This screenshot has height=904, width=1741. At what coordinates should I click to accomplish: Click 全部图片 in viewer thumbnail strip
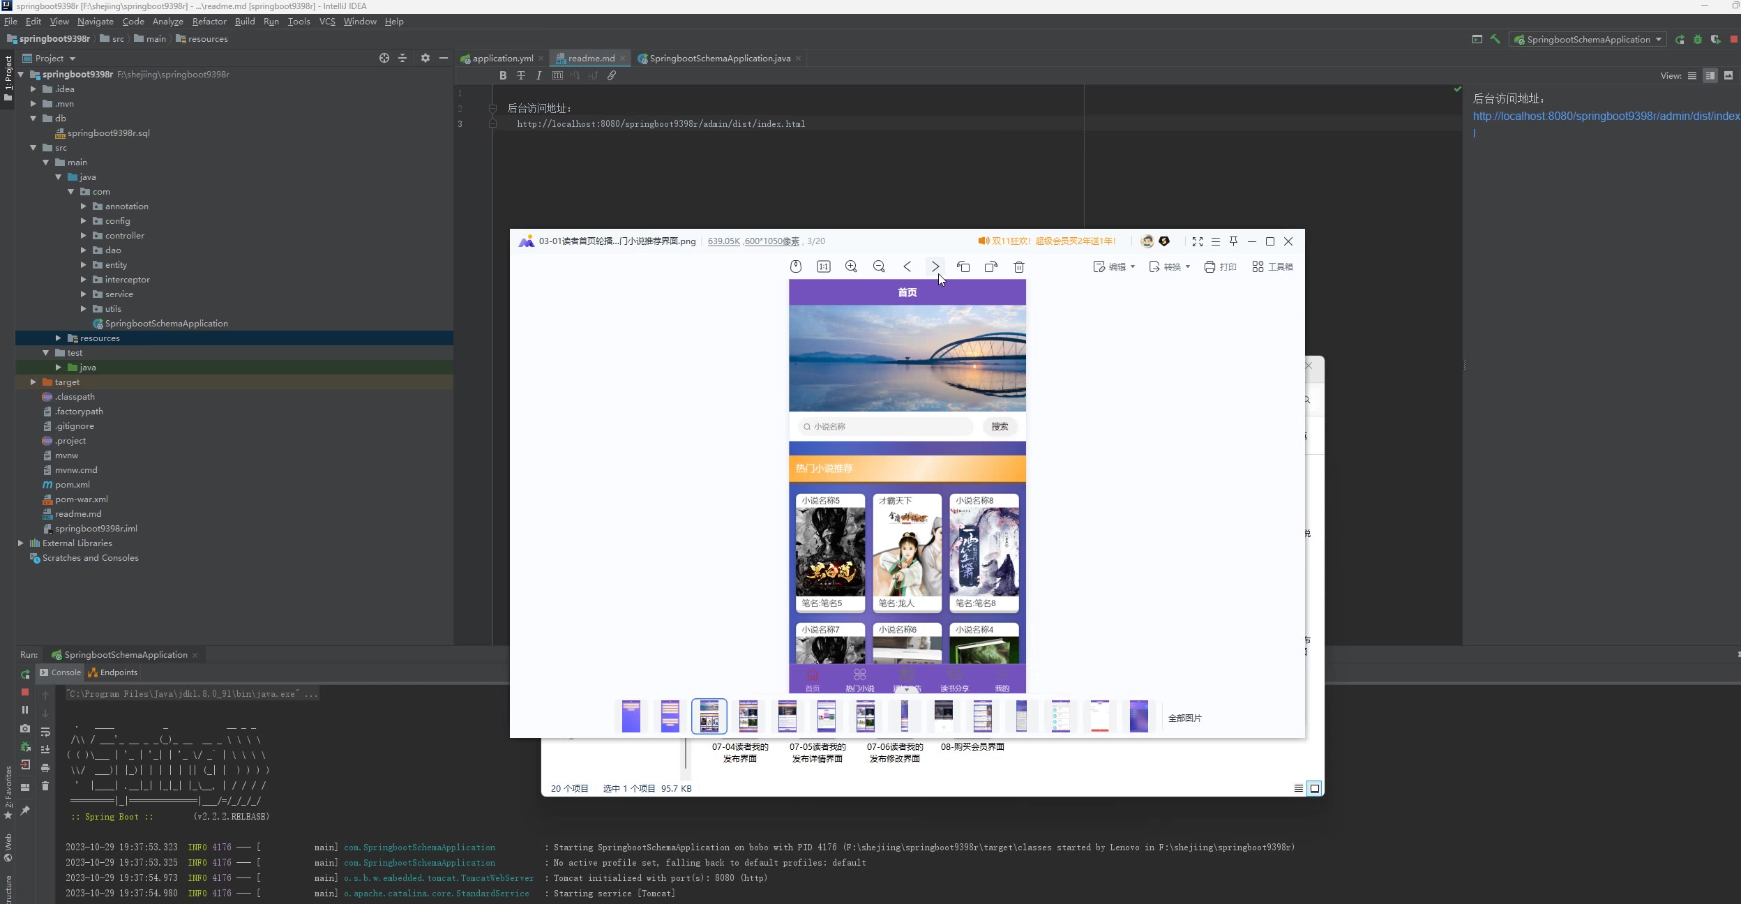(1184, 718)
